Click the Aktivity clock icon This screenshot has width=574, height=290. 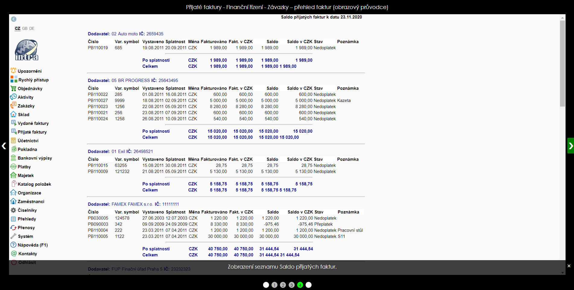(13, 97)
